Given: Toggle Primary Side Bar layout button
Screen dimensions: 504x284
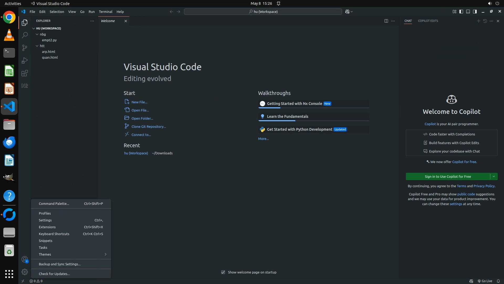Looking at the screenshot, I should tap(461, 12).
